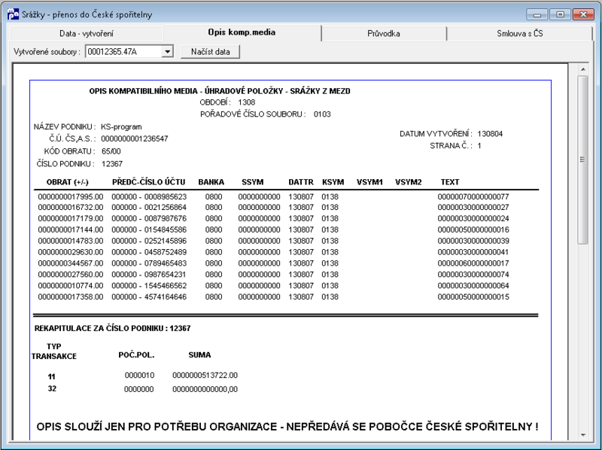This screenshot has width=602, height=450.
Task: Click account number 000000 - 0008985623
Action: 149,196
